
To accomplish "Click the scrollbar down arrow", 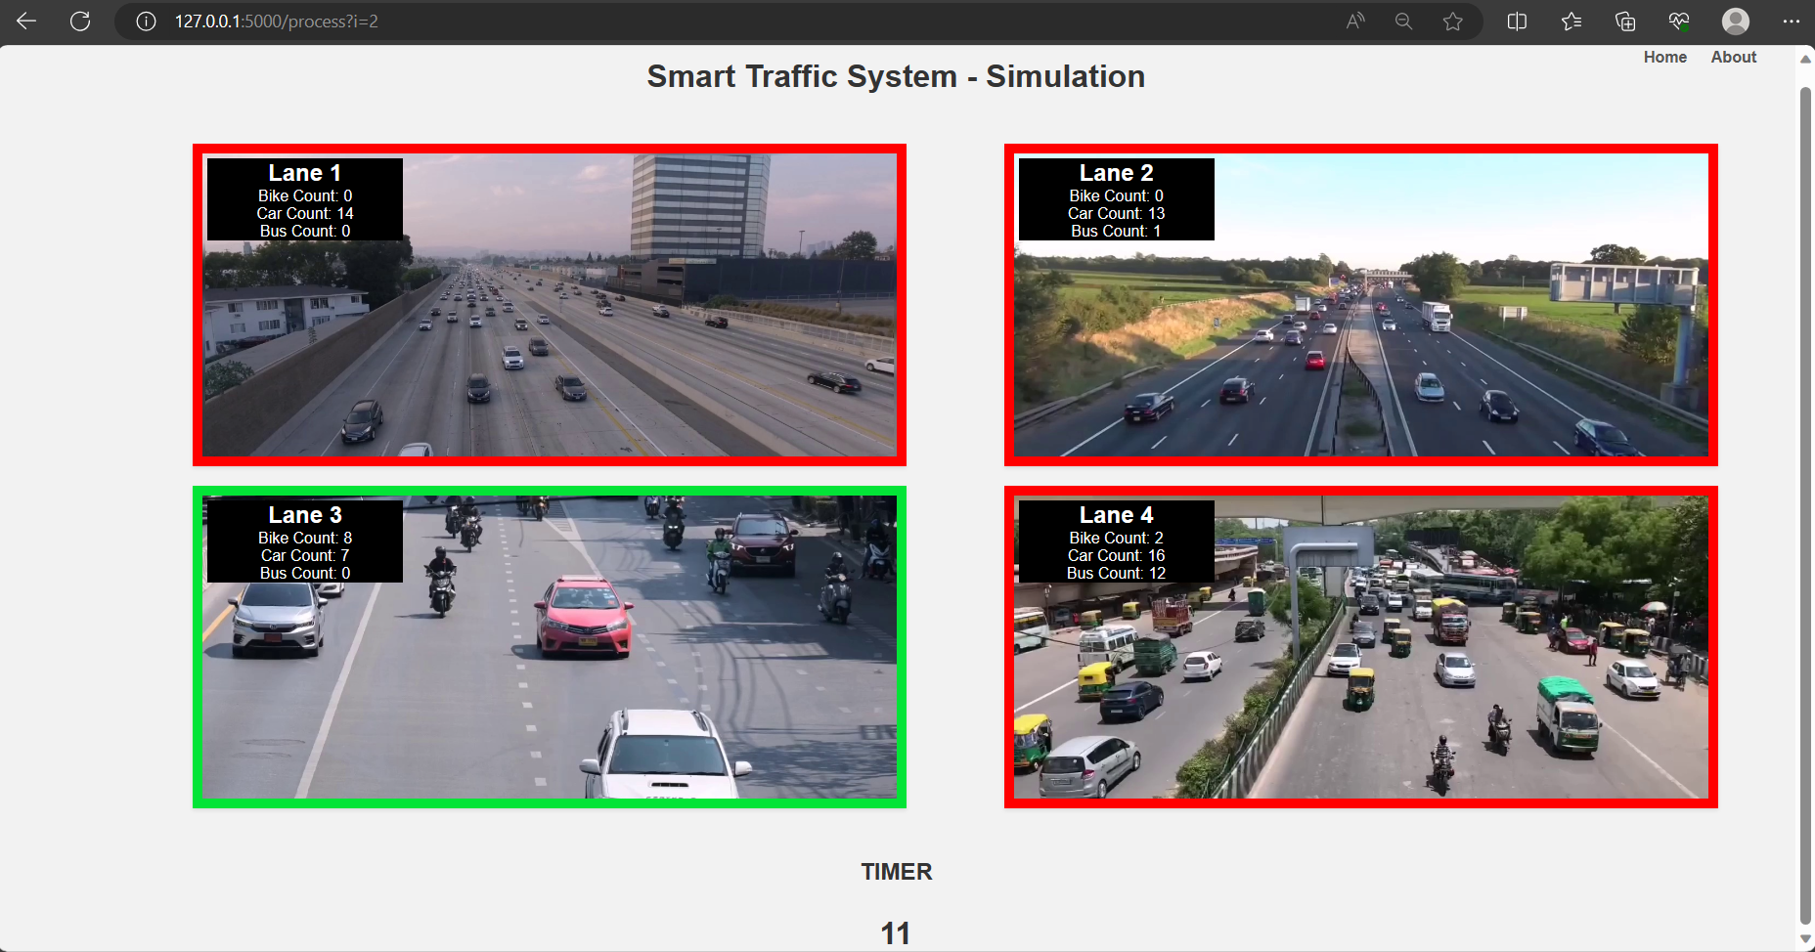I will (x=1805, y=938).
